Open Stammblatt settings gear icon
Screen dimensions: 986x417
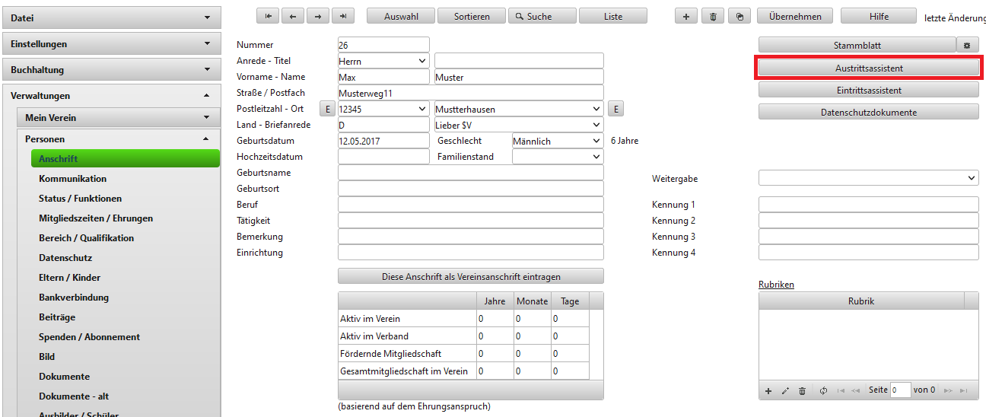coord(967,46)
